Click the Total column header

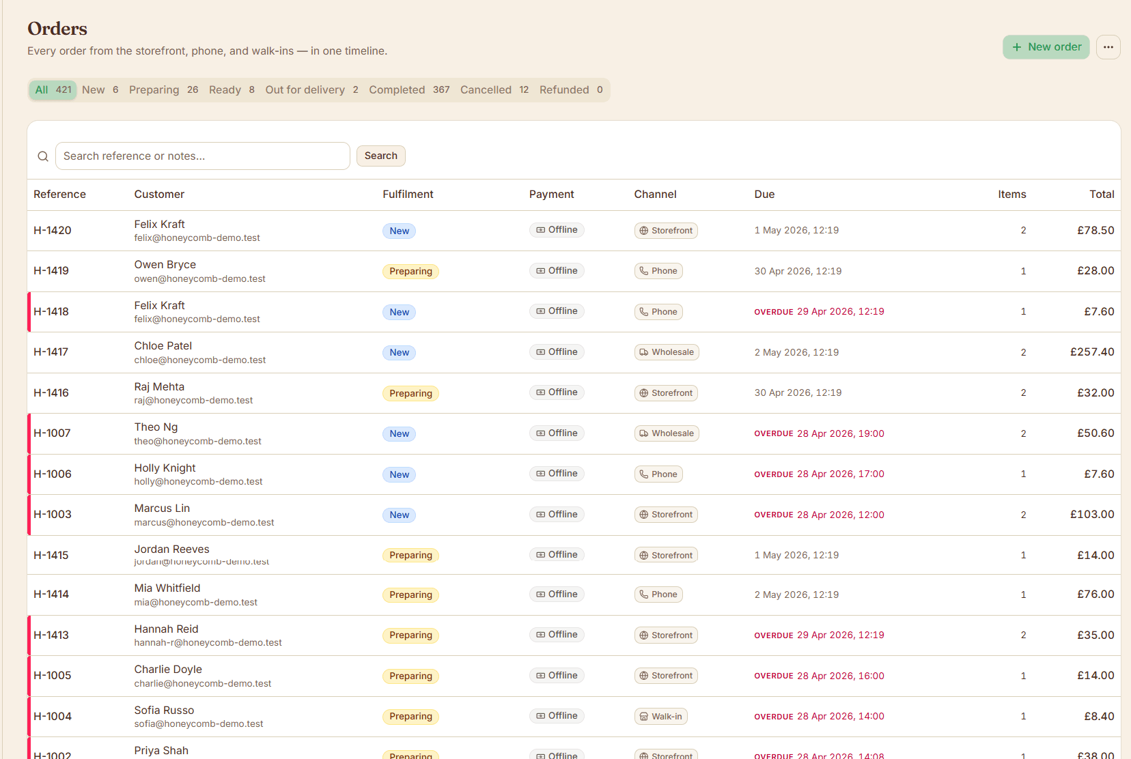point(1102,195)
